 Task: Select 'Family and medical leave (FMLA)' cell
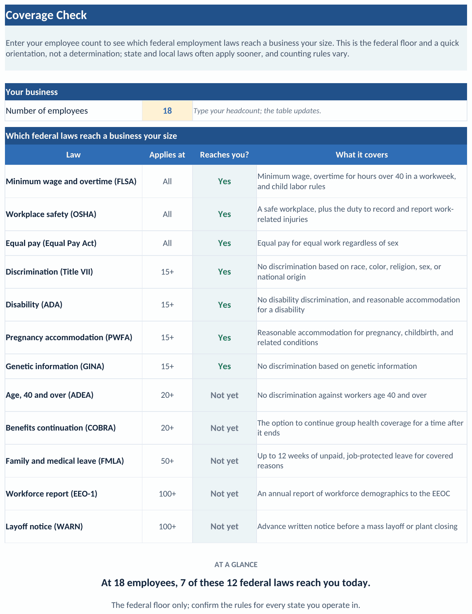73,461
